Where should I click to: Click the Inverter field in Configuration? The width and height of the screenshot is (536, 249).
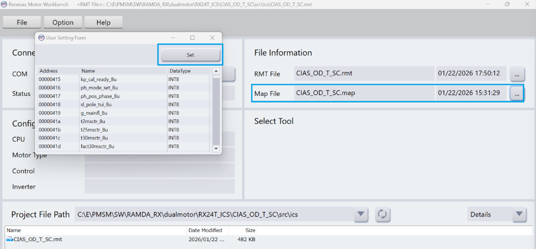[x=160, y=186]
